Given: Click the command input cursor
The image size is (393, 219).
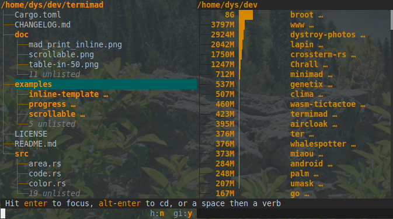Looking at the screenshot, I should (x=3, y=214).
